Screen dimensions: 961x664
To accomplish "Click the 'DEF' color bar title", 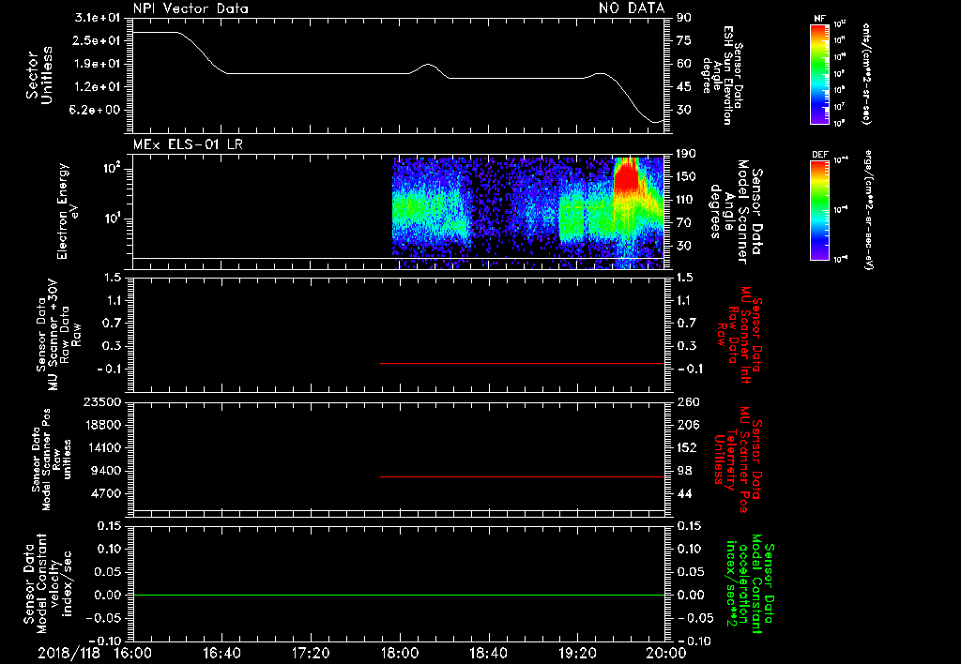I will click(820, 155).
